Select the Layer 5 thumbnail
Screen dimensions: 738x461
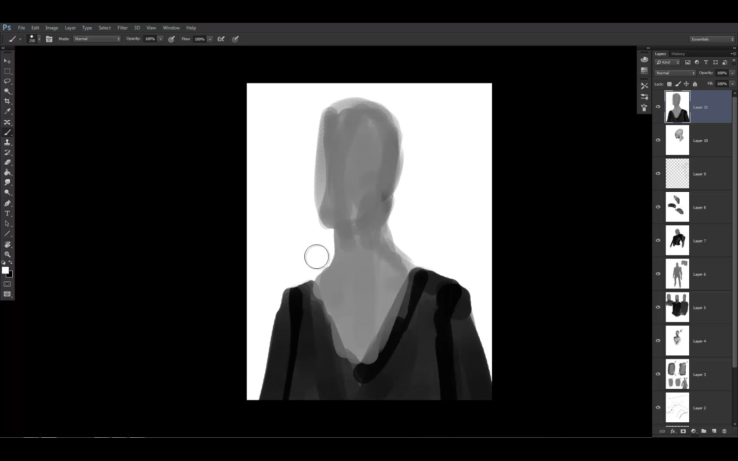[677, 307]
